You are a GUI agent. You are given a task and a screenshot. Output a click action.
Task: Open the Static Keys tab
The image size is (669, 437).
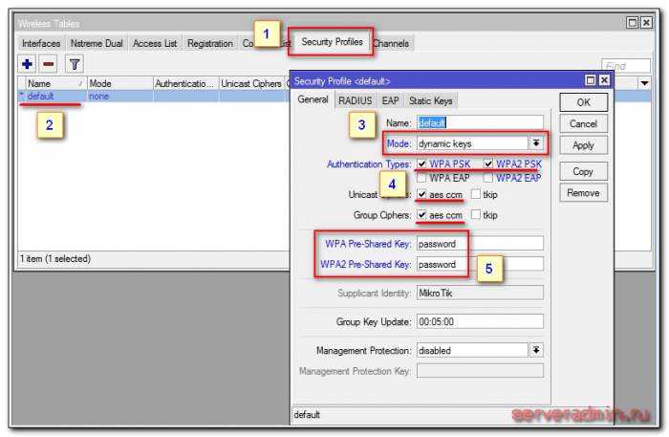point(431,100)
